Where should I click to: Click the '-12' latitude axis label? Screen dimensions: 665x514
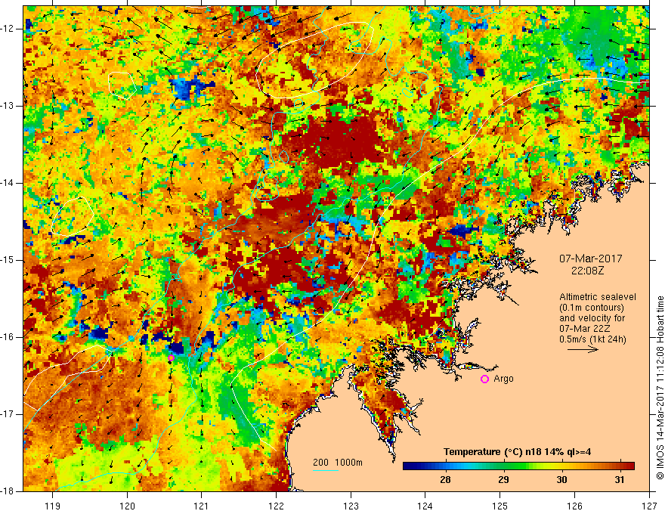click(x=8, y=29)
